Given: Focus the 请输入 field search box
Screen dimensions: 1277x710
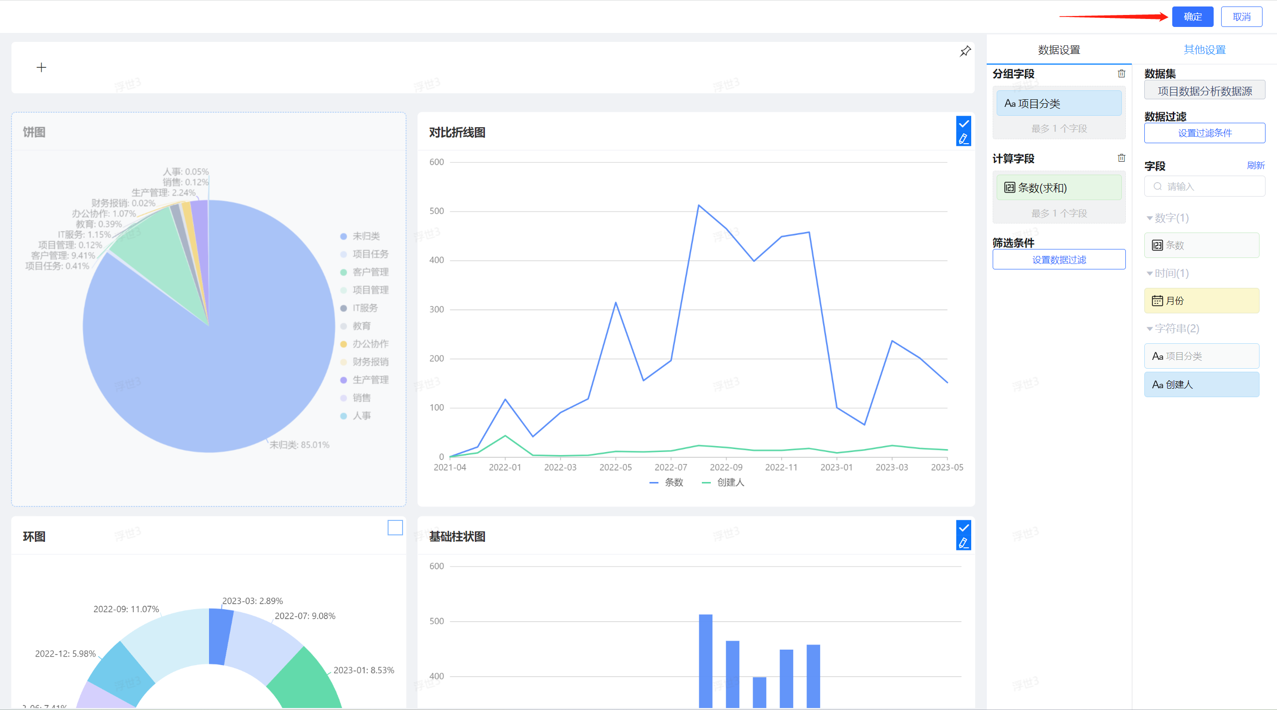Looking at the screenshot, I should point(1205,186).
